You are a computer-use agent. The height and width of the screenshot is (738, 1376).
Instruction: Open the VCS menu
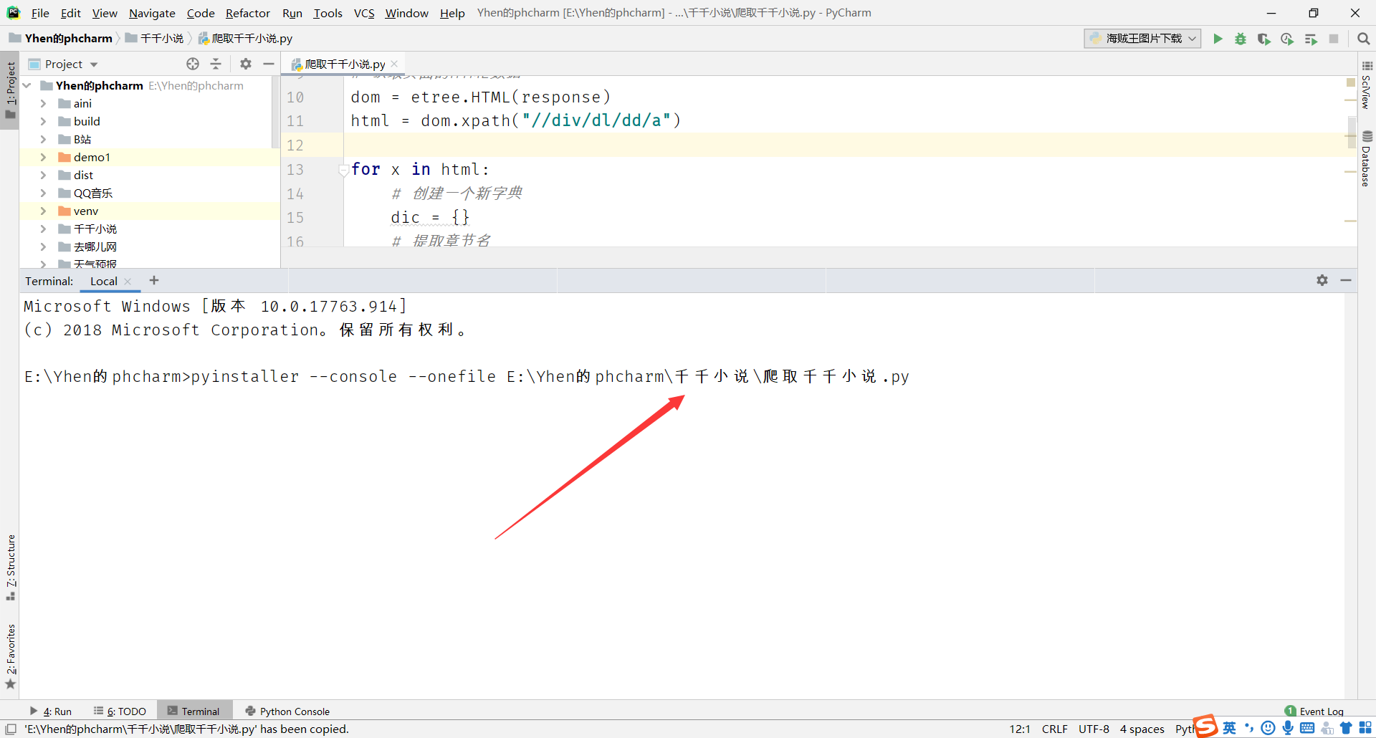click(364, 13)
